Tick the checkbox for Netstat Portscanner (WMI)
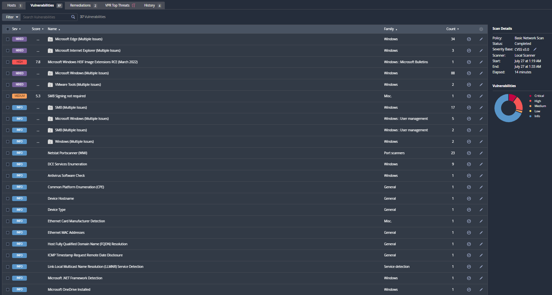This screenshot has height=295, width=552. pyautogui.click(x=8, y=153)
